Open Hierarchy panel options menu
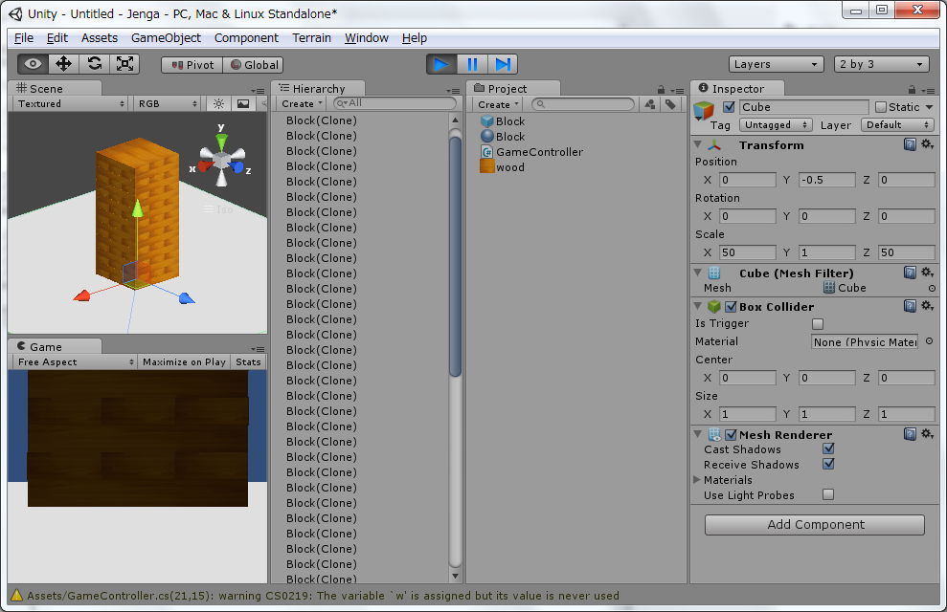 tap(452, 91)
